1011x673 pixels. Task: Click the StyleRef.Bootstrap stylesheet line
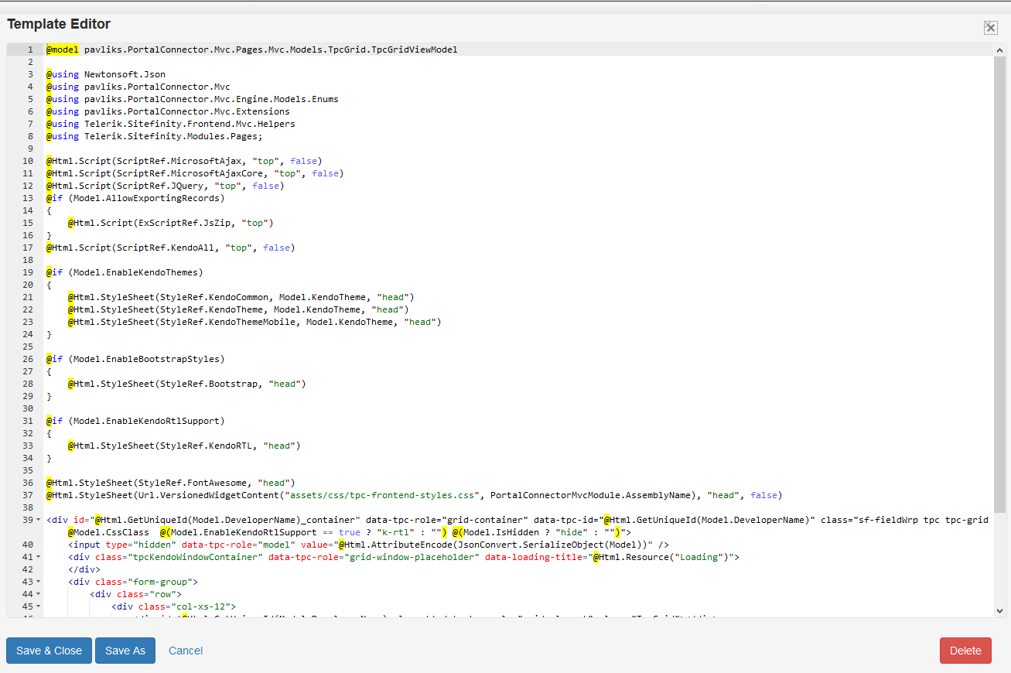[x=187, y=384]
